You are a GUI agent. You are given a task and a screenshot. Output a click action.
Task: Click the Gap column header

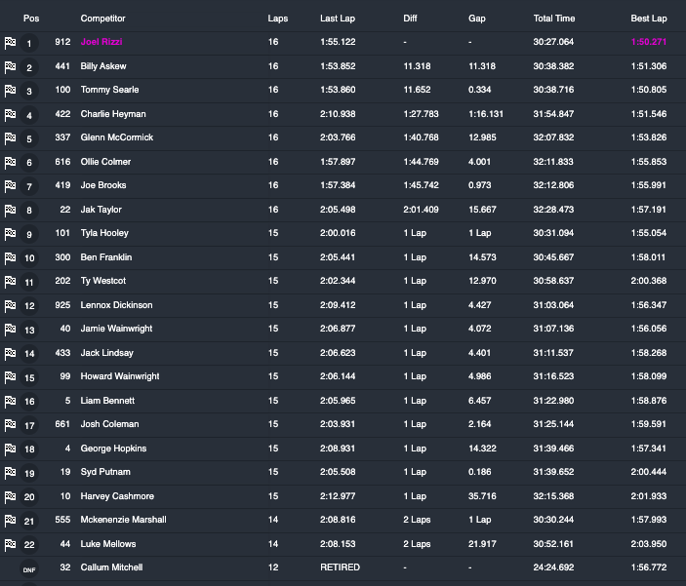coord(476,19)
